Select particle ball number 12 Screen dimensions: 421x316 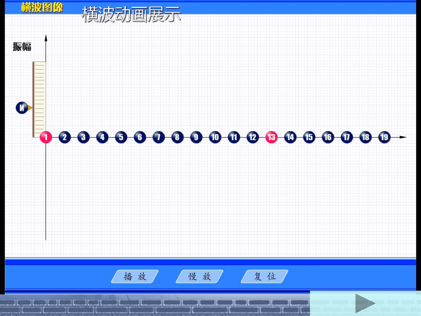253,137
